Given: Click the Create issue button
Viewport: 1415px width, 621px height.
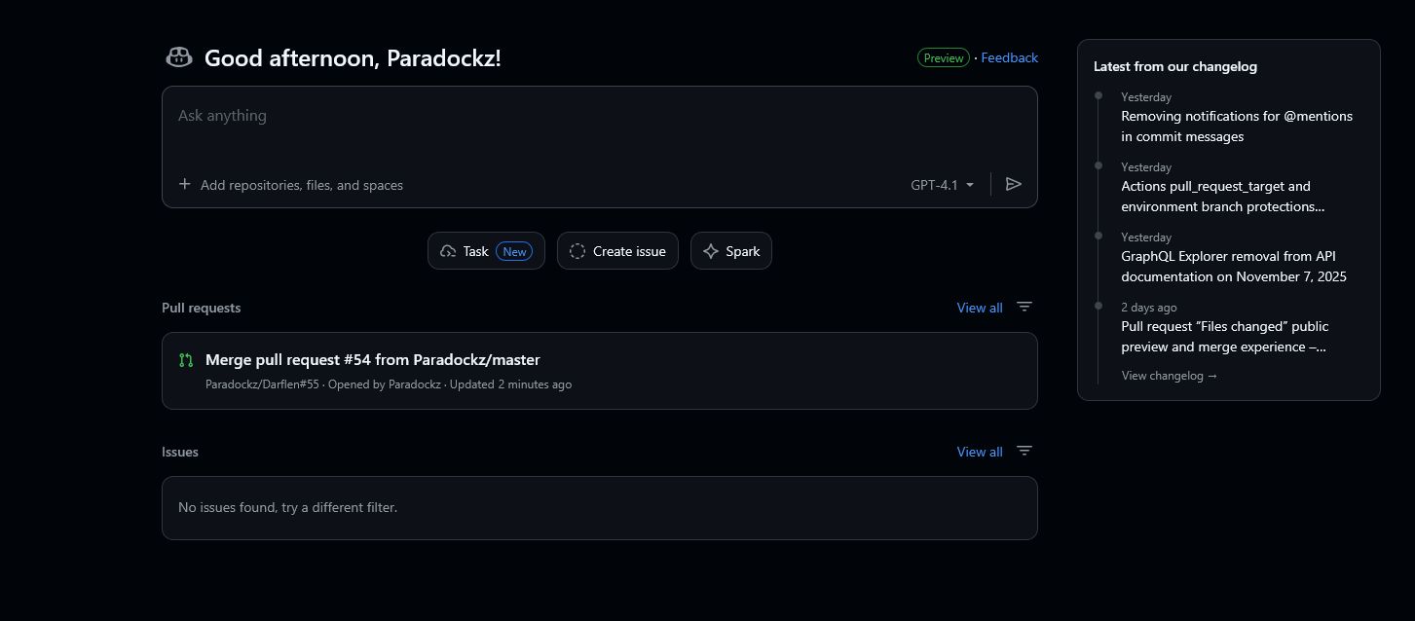Looking at the screenshot, I should point(617,251).
